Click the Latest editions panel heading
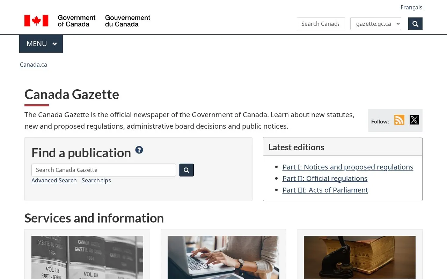This screenshot has width=447, height=279. click(x=296, y=147)
